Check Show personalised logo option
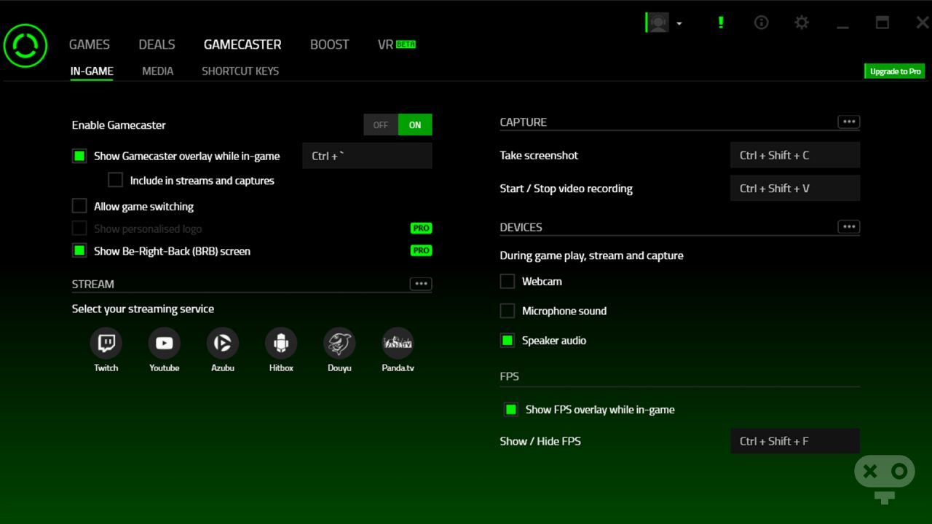The height and width of the screenshot is (524, 932). (79, 229)
